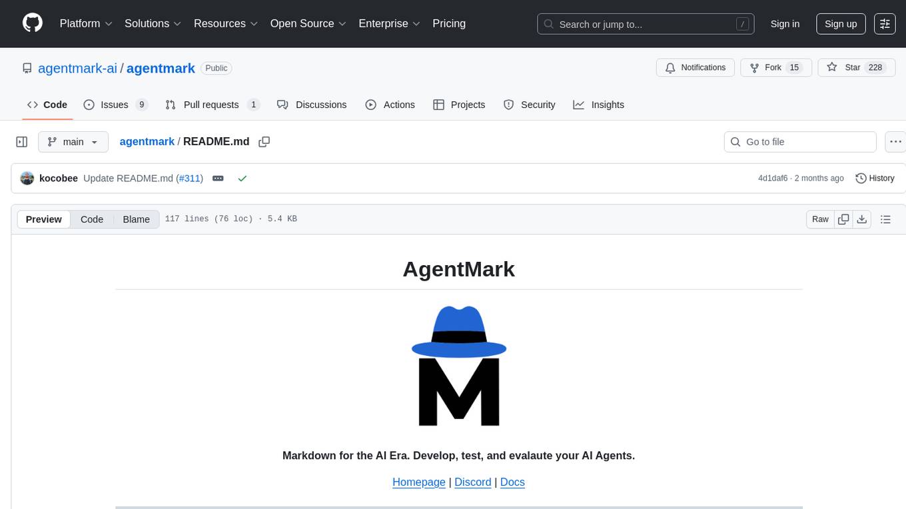The width and height of the screenshot is (906, 509).
Task: Click the Notifications bell button
Action: coord(695,68)
